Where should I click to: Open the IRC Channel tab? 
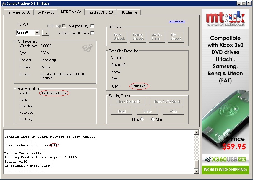tap(129, 12)
